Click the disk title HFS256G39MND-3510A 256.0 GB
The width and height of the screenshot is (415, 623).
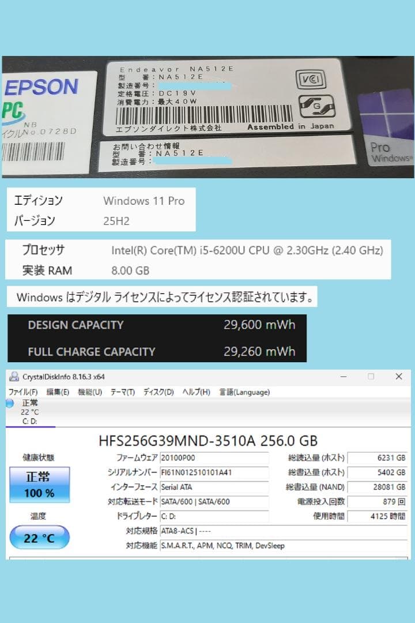(207, 441)
